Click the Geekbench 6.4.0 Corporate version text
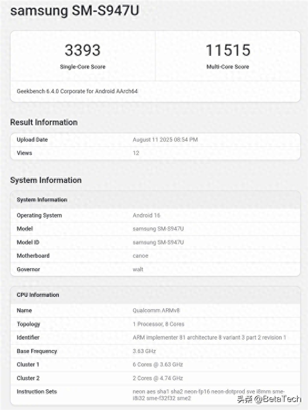 tap(78, 91)
